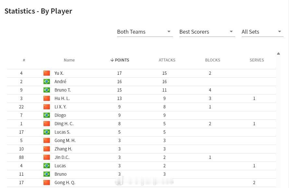Image resolution: width=289 pixels, height=188 pixels.
Task: Click China flag beside Ding H. C.
Action: (x=47, y=124)
